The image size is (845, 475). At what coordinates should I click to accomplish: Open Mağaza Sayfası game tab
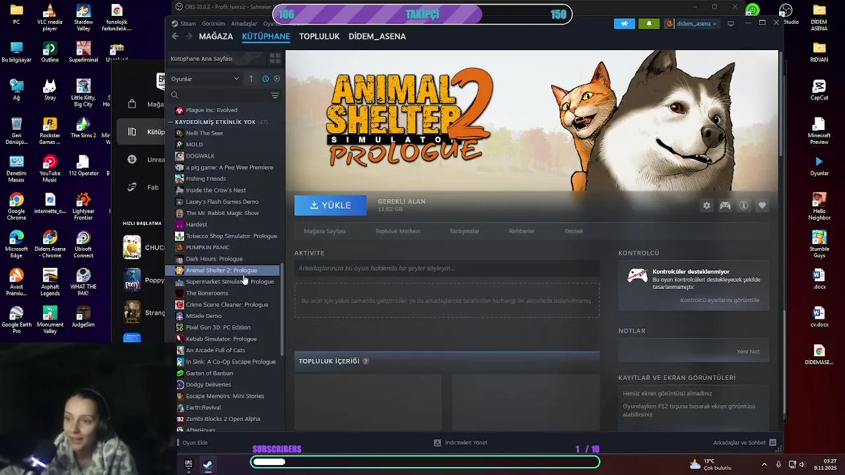[324, 231]
